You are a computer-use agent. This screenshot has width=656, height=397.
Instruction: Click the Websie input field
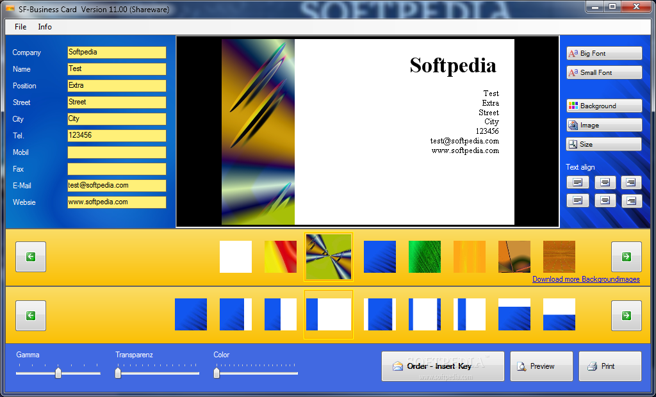pos(117,202)
